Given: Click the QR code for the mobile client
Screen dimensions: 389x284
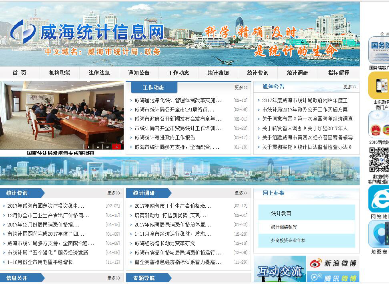Looking at the screenshot, I should pyautogui.click(x=378, y=160).
